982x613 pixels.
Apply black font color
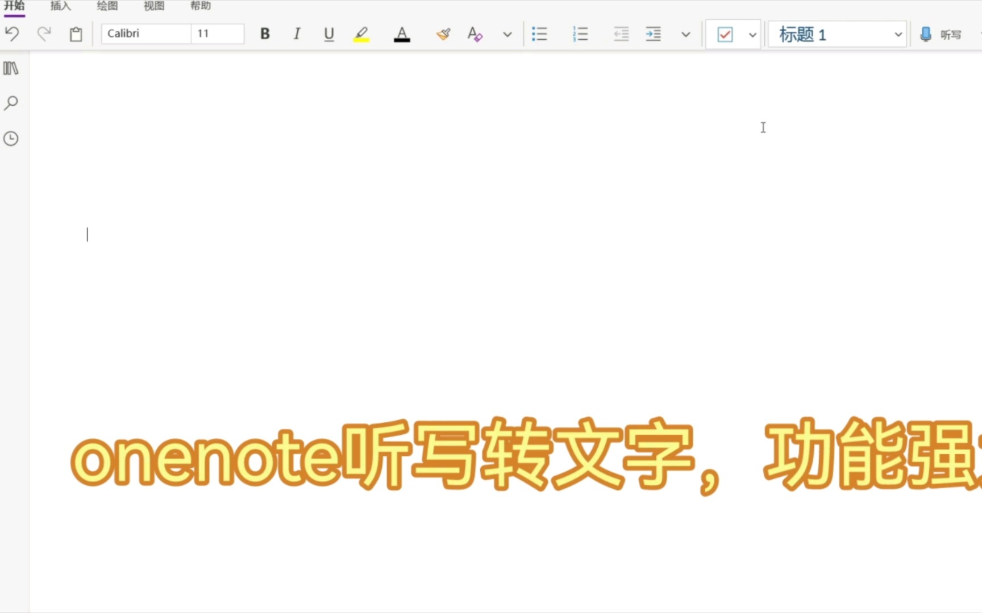pyautogui.click(x=402, y=34)
